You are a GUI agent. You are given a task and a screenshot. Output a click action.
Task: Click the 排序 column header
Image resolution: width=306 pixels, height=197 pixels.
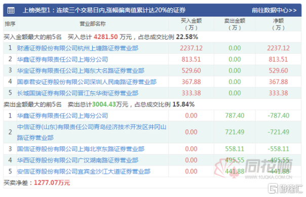pos(10,24)
